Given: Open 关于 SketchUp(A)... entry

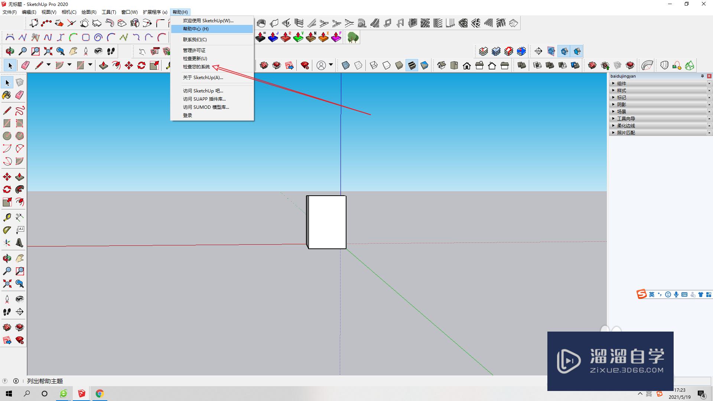Looking at the screenshot, I should [x=212, y=78].
